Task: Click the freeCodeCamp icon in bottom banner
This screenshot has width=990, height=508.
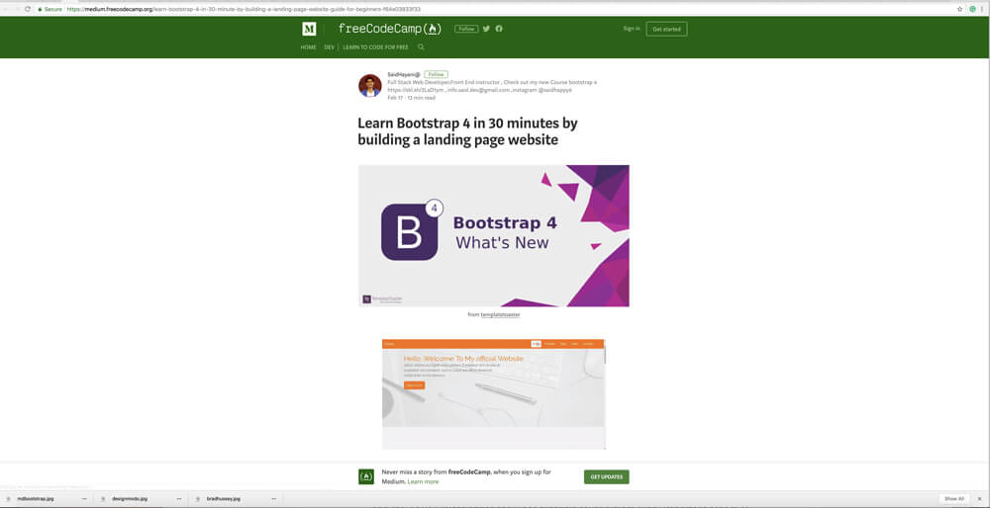Action: [x=366, y=476]
